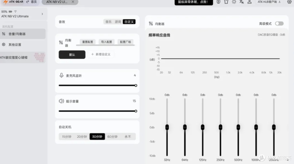Set auto shutdown to 60分钟
The width and height of the screenshot is (294, 164).
112,136
